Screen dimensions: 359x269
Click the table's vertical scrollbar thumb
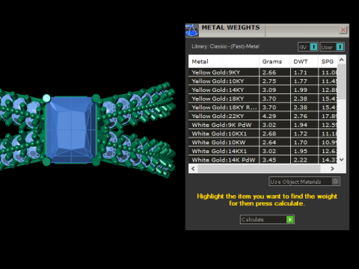pos(342,81)
